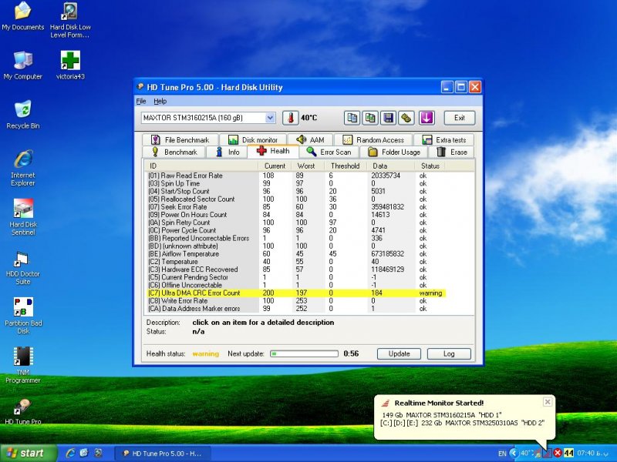The height and width of the screenshot is (462, 617).
Task: Click the Exit button
Action: [x=459, y=118]
